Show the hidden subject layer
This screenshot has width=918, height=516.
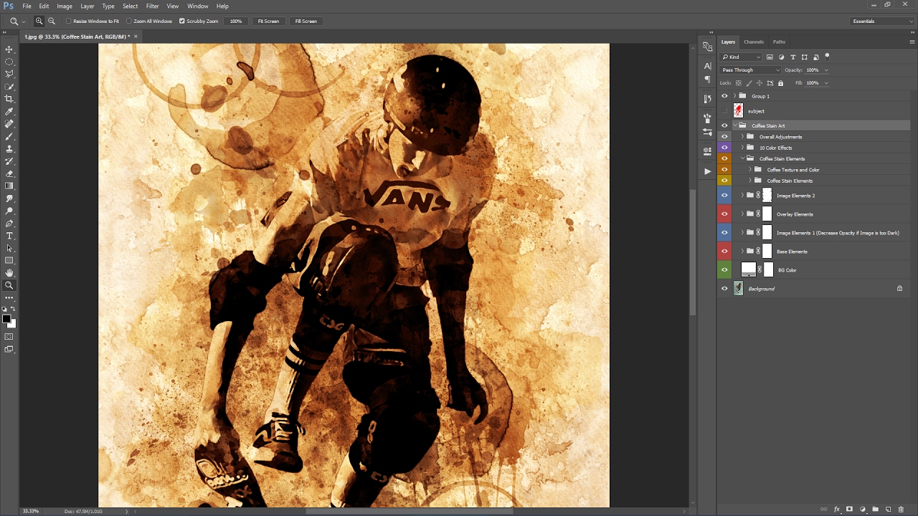coord(724,111)
